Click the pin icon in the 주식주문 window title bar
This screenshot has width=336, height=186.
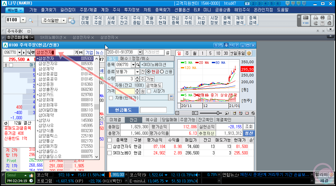[226, 45]
